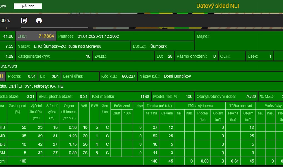Click the Lesní úřad label

73,76
